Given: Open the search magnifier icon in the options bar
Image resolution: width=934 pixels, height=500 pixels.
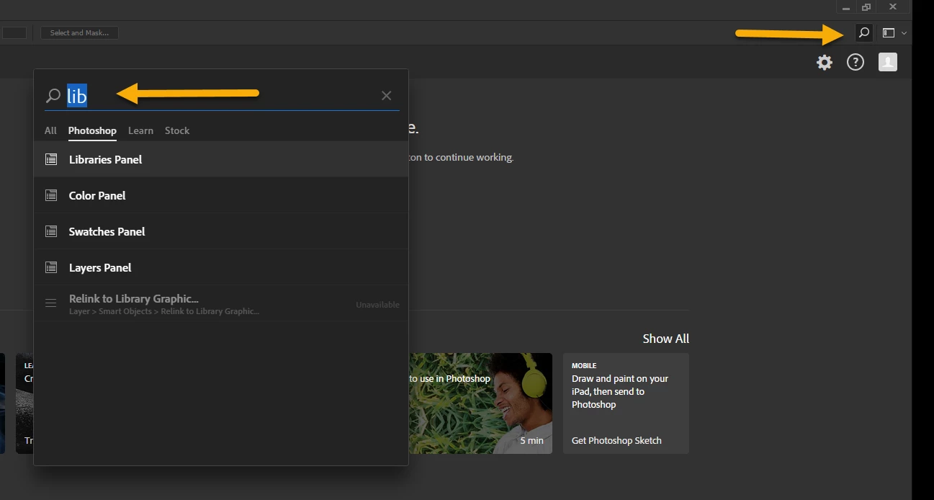Looking at the screenshot, I should point(863,32).
